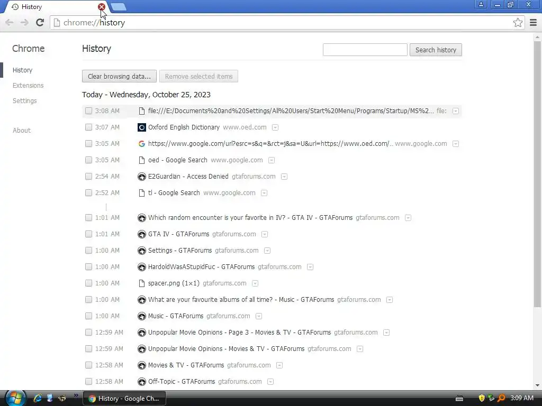Image resolution: width=542 pixels, height=406 pixels.
Task: Open Settings in the Chrome sidebar
Action: click(24, 101)
